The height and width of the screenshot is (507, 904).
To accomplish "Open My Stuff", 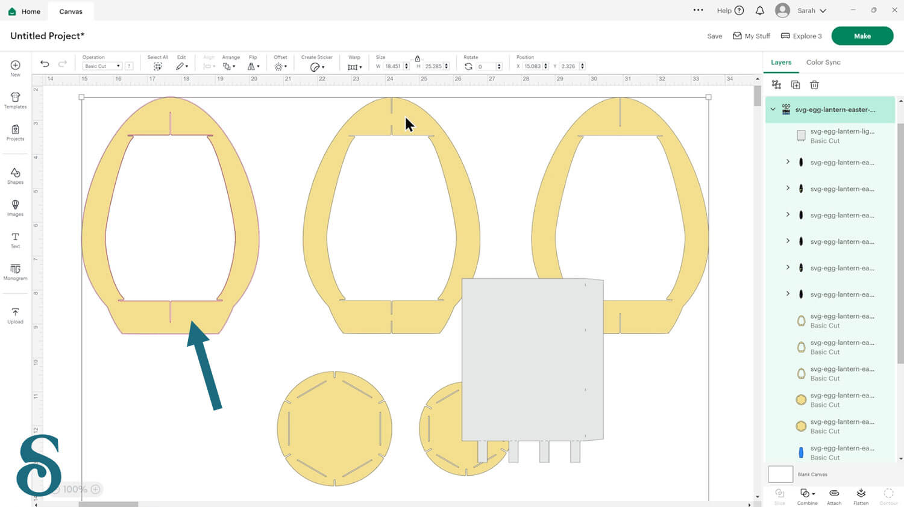I will click(x=751, y=36).
